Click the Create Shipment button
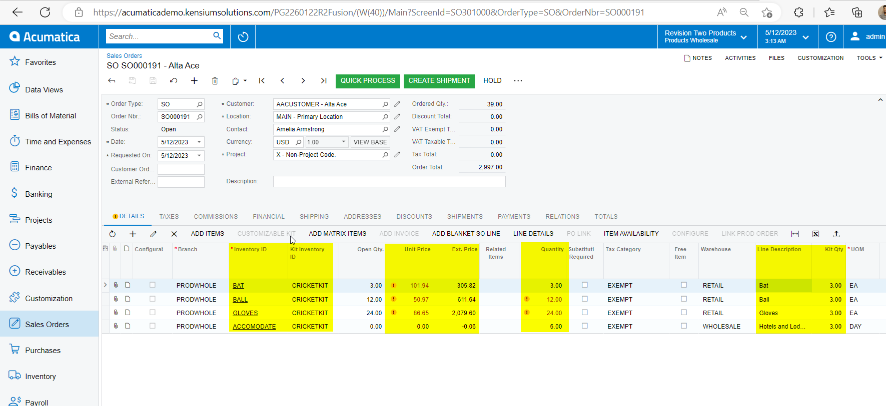This screenshot has width=886, height=406. [x=439, y=81]
